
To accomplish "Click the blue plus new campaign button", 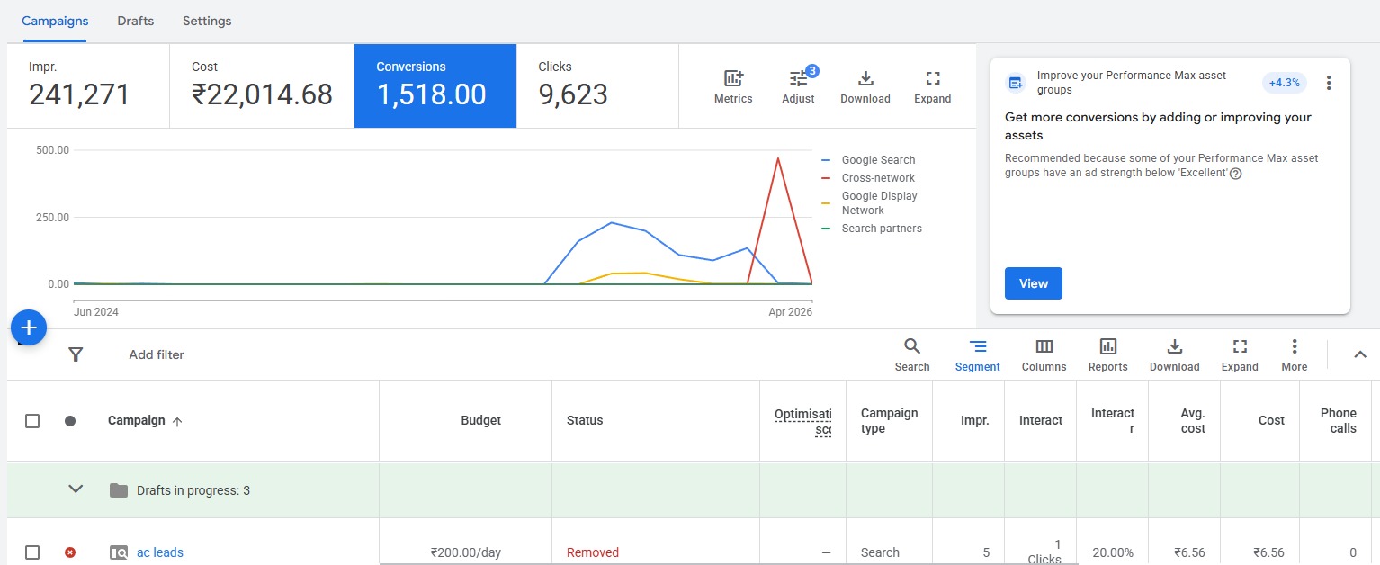I will [29, 327].
